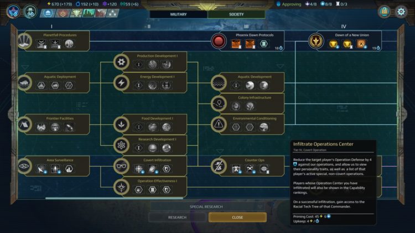Click the Research button
Image resolution: width=415 pixels, height=233 pixels.
pyautogui.click(x=177, y=217)
